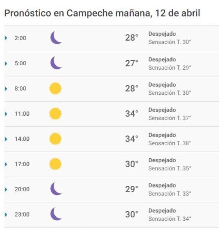Click the sun icon for 14:00
Image resolution: width=219 pixels, height=232 pixels.
[x=55, y=139]
